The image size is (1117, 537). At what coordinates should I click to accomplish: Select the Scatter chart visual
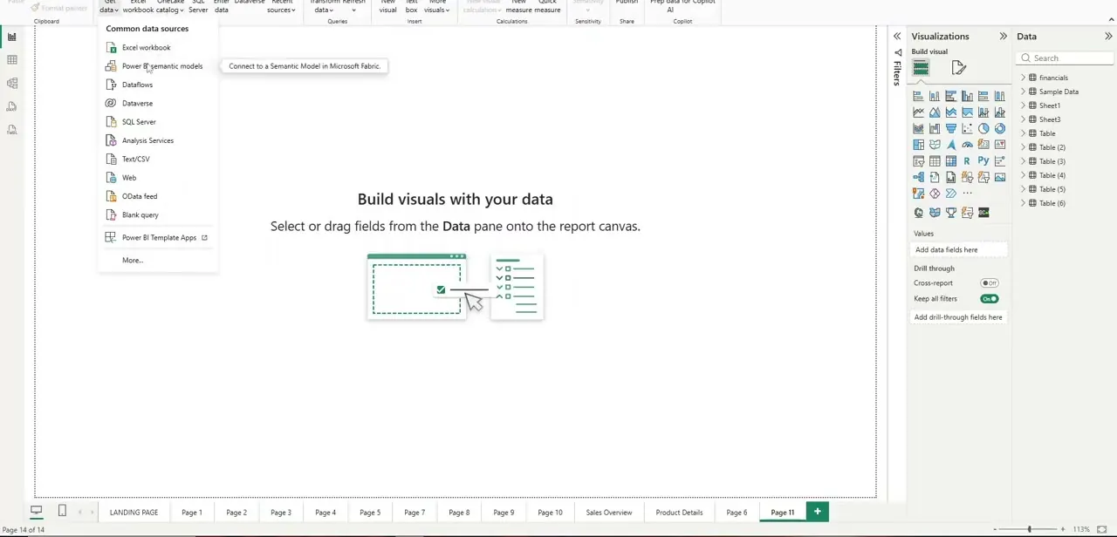967,129
